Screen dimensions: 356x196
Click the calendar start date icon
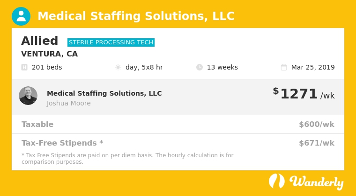284,67
